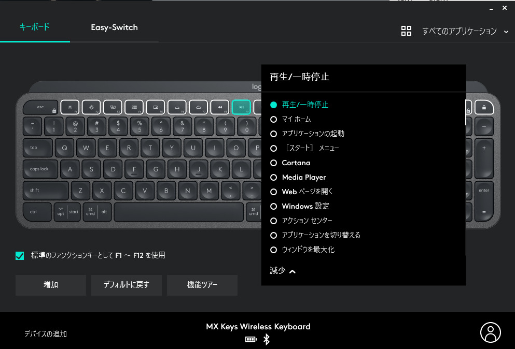This screenshot has width=515, height=349.
Task: Click the デフォルトに戻す button
Action: pyautogui.click(x=127, y=285)
